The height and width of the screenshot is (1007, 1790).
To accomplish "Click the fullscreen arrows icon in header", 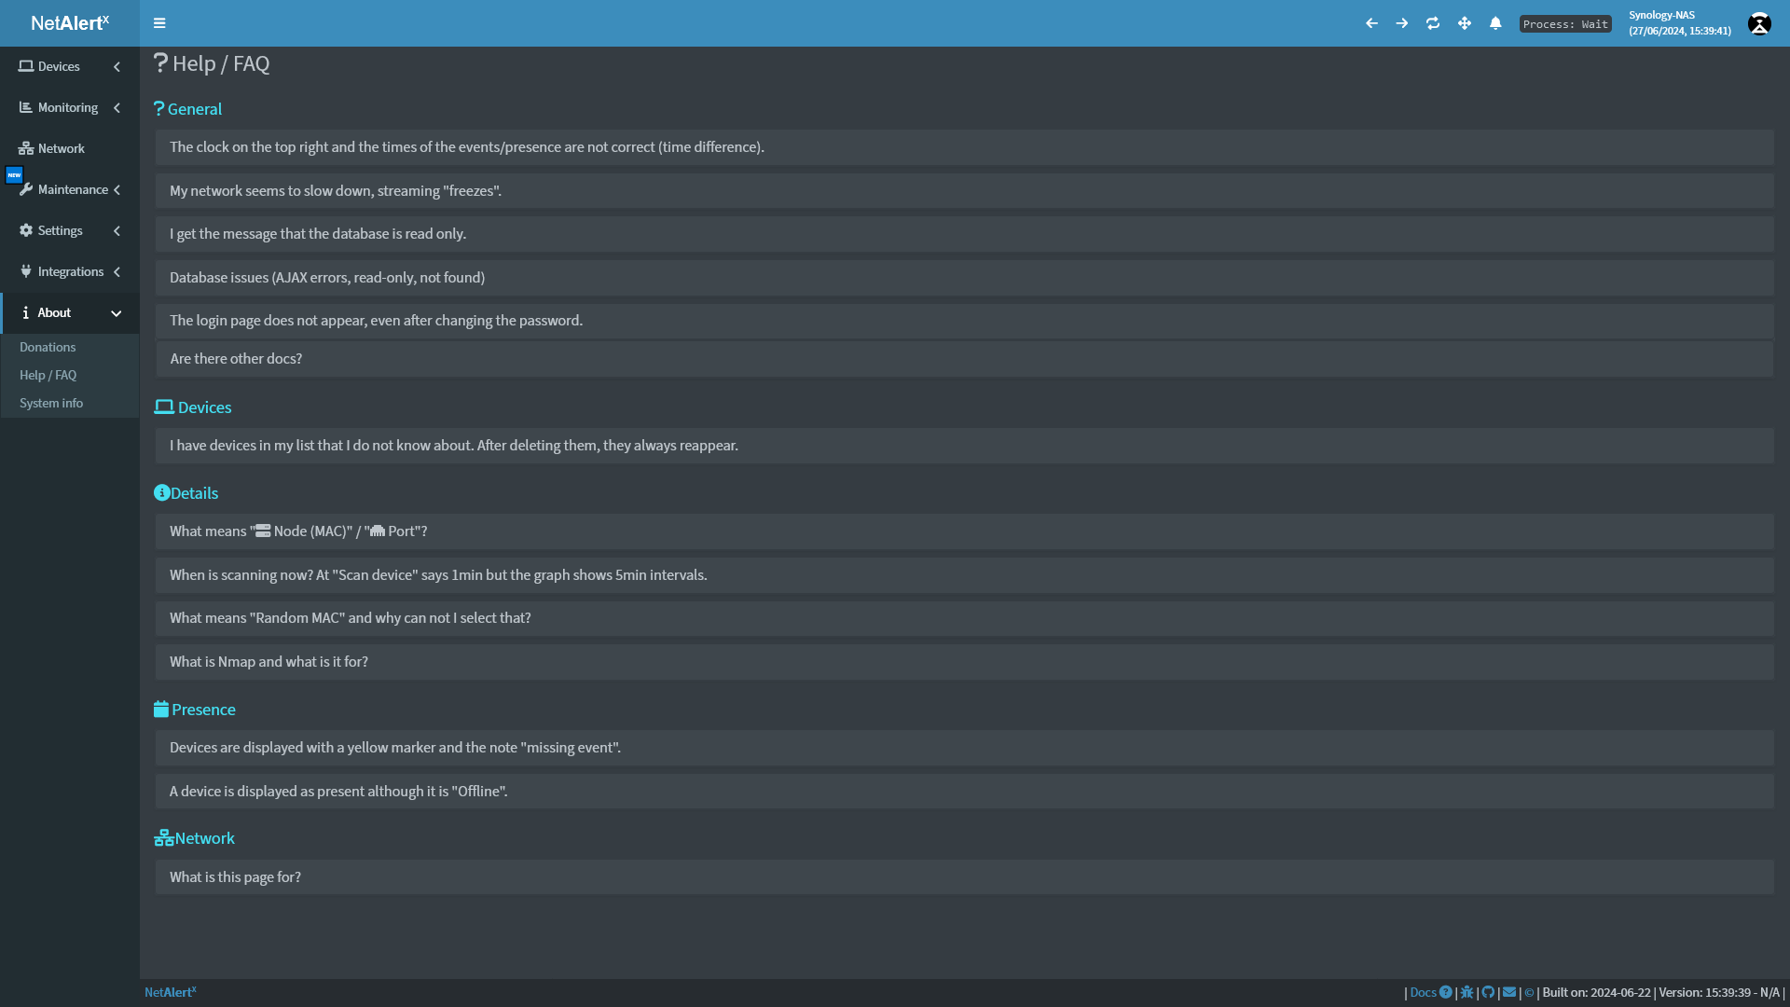I will click(1465, 23).
